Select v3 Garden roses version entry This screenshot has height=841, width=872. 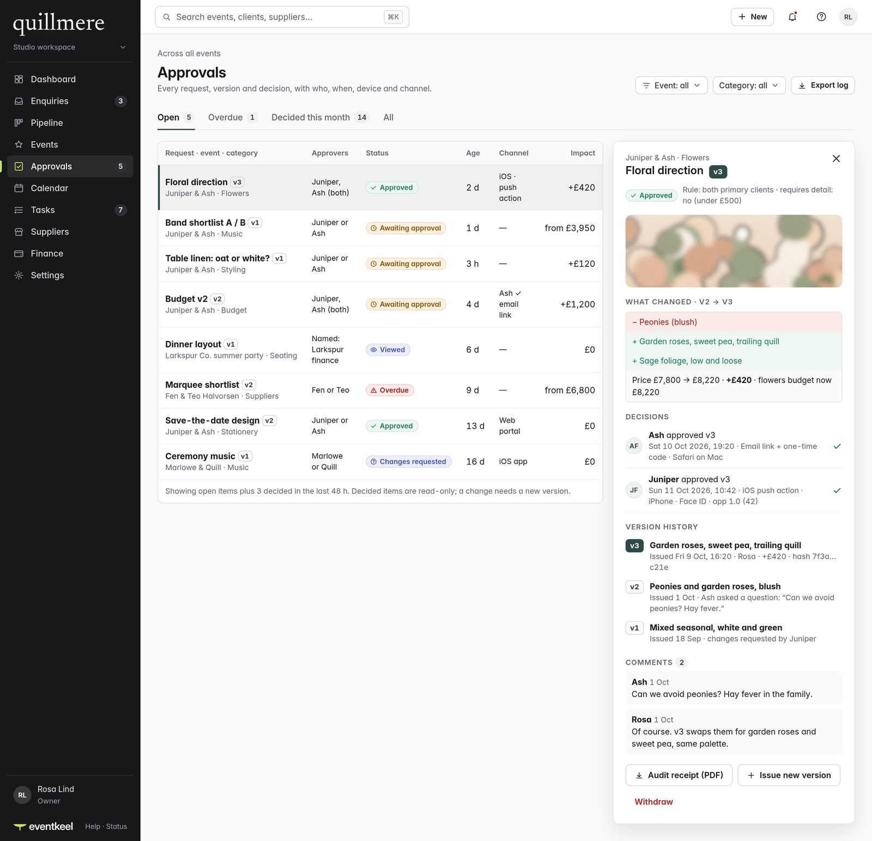coord(734,556)
